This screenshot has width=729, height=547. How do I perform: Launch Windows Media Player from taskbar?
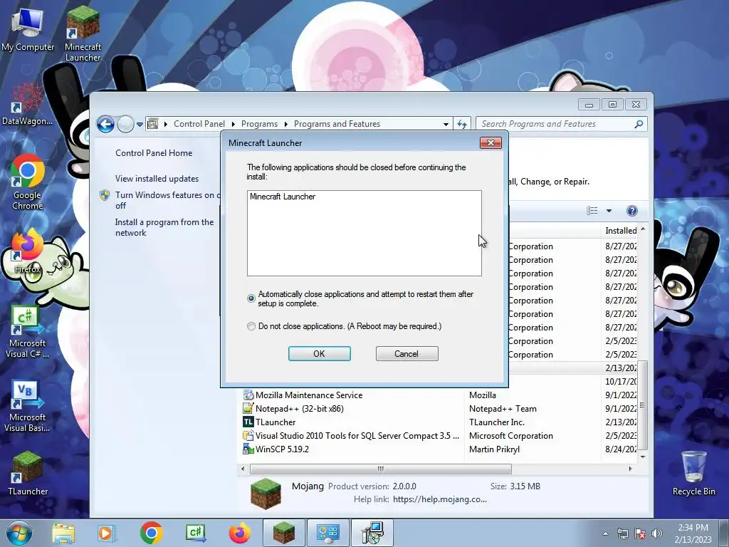(x=106, y=533)
